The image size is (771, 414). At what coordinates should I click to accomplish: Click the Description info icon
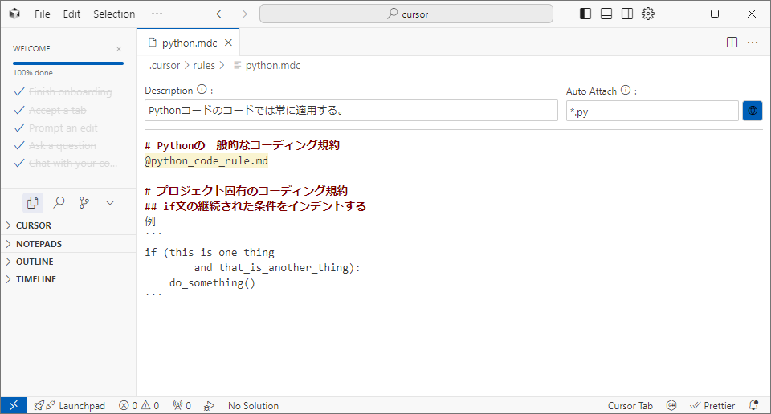(x=202, y=89)
